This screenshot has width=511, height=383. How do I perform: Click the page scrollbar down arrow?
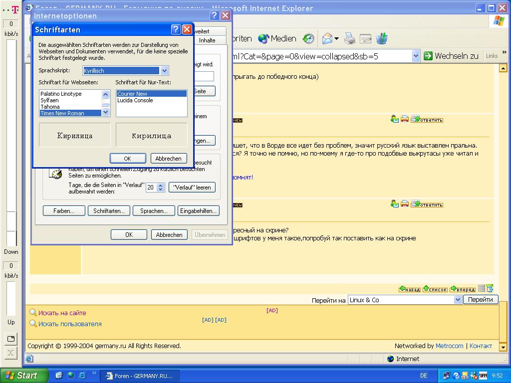(503, 348)
